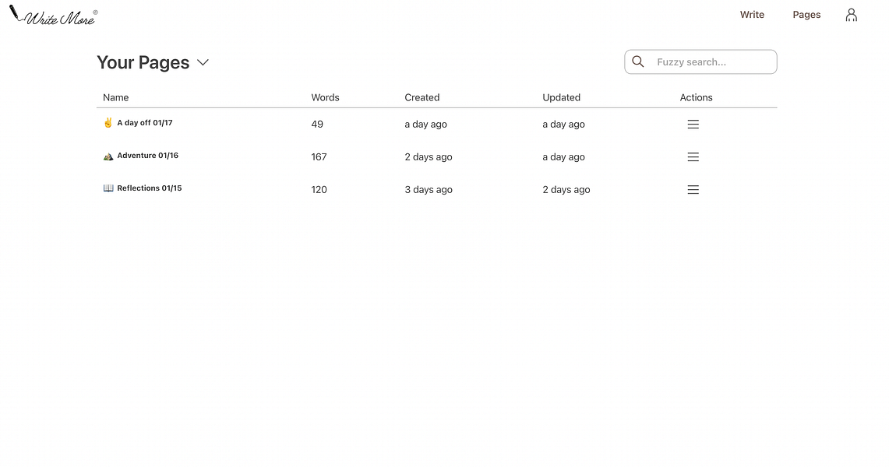Expand the Your Pages dropdown chevron

tap(203, 62)
